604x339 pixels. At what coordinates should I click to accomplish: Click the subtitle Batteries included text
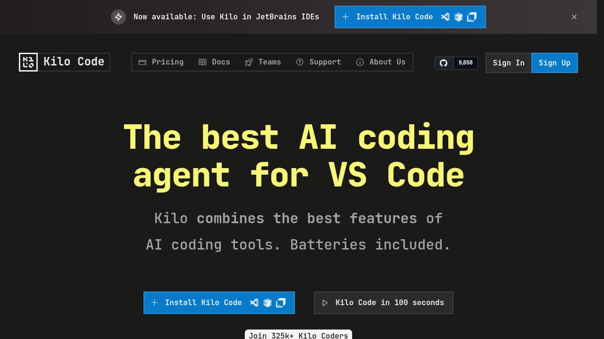pyautogui.click(x=370, y=245)
